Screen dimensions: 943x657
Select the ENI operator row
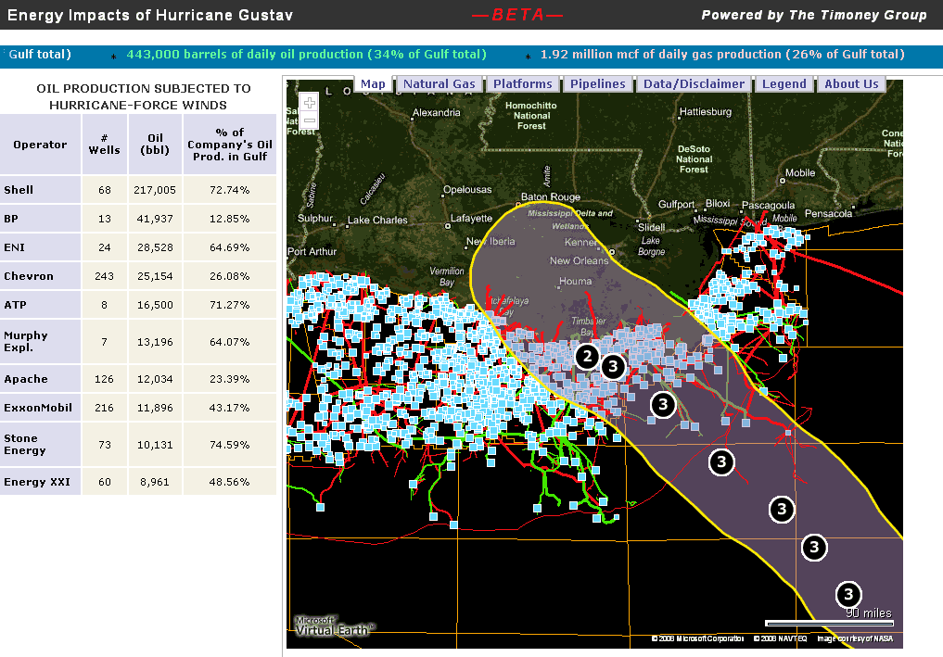pyautogui.click(x=138, y=247)
